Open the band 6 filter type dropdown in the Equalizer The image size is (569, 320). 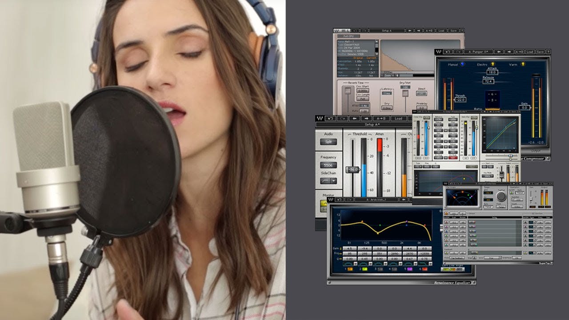pyautogui.click(x=430, y=264)
